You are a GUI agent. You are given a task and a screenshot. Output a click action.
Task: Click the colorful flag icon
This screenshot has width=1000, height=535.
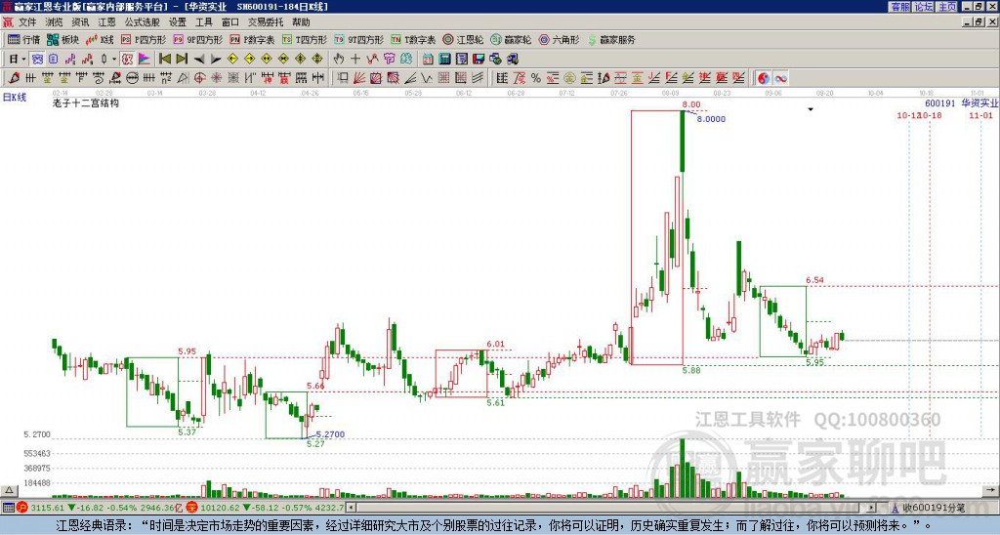pos(145,60)
